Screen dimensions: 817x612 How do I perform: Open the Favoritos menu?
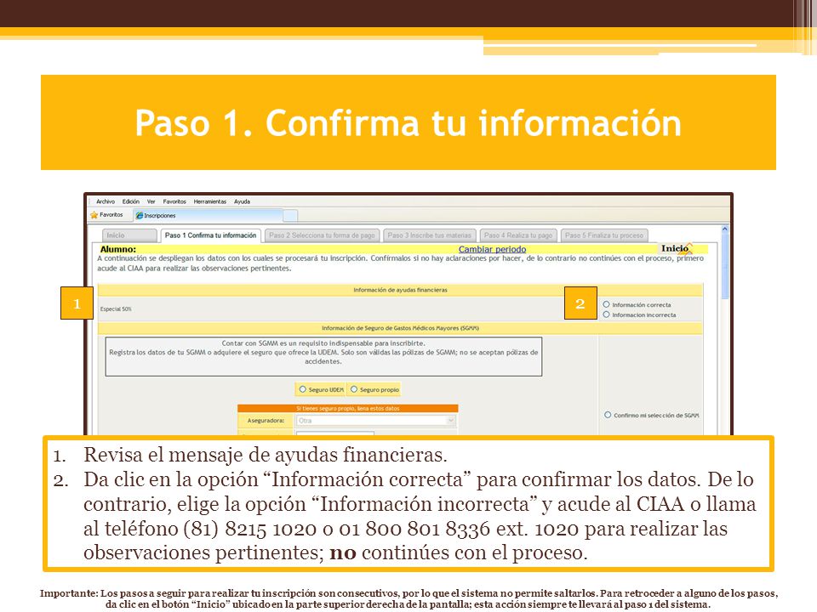click(174, 201)
